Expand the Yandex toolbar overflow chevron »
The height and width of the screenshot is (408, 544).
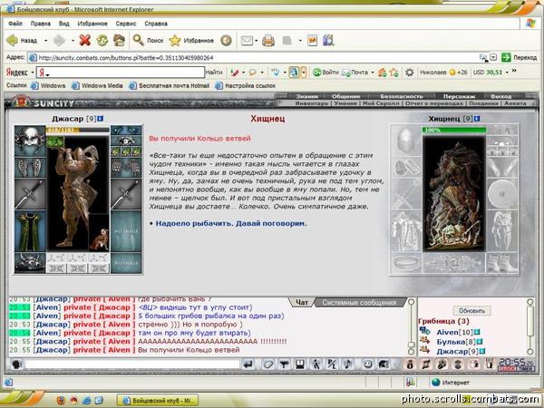[514, 71]
